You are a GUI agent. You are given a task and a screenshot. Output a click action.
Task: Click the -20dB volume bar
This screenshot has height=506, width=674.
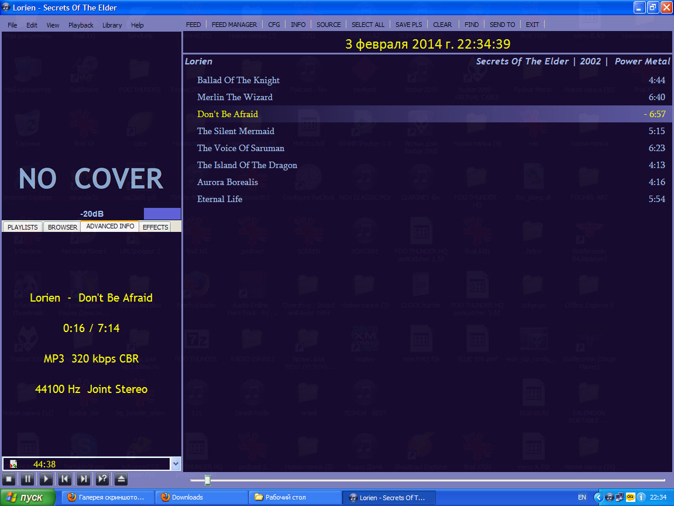(x=92, y=214)
